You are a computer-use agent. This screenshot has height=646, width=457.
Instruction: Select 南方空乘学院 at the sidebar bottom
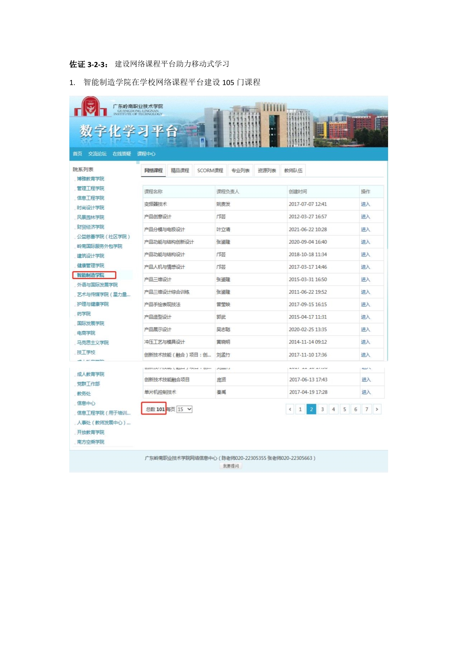(91, 442)
